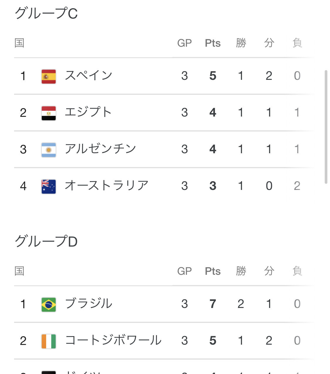Click the Argentina flag icon
The height and width of the screenshot is (374, 330).
coord(49,150)
